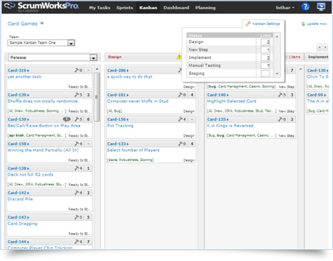Image resolution: width=333 pixels, height=261 pixels.
Task: Click the monitor icon in the header
Action: pos(321,7)
